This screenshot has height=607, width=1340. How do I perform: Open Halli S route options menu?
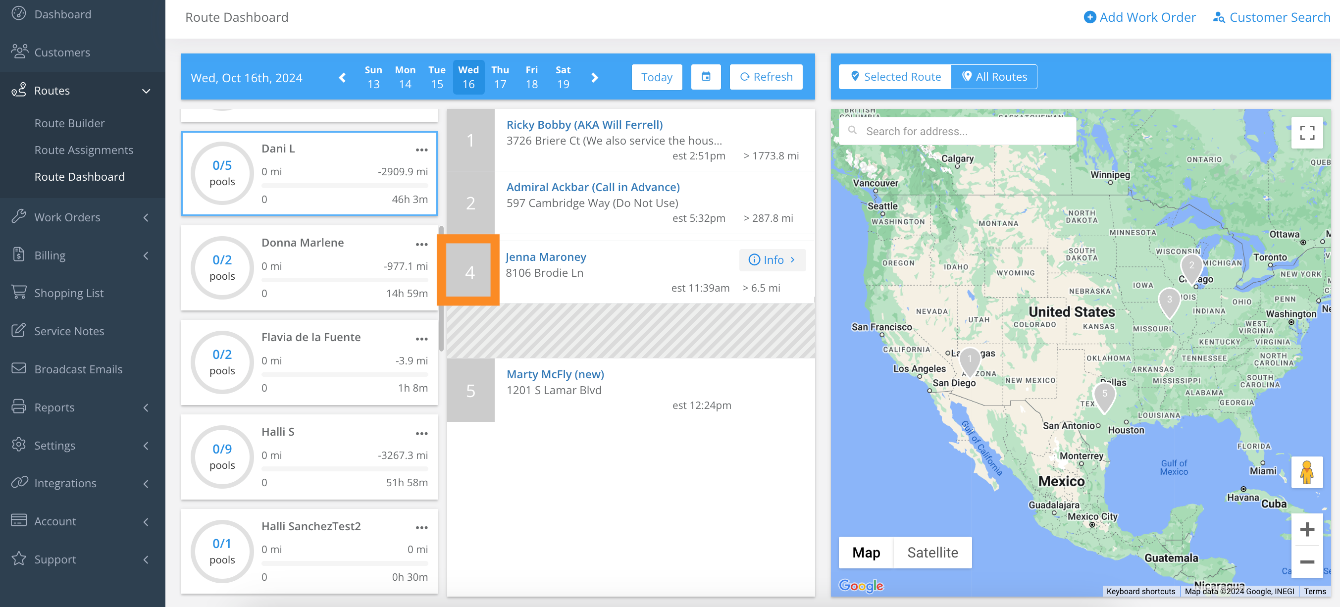[421, 433]
